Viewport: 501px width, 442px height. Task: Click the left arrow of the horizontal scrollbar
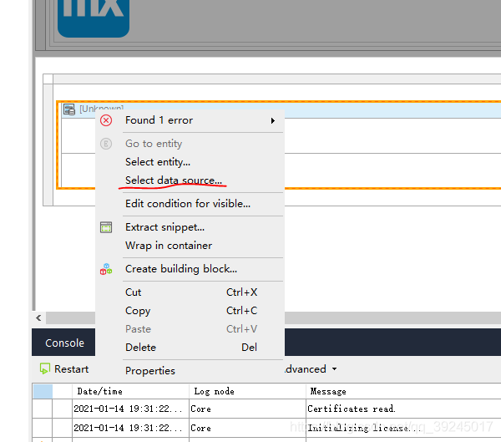(38, 318)
